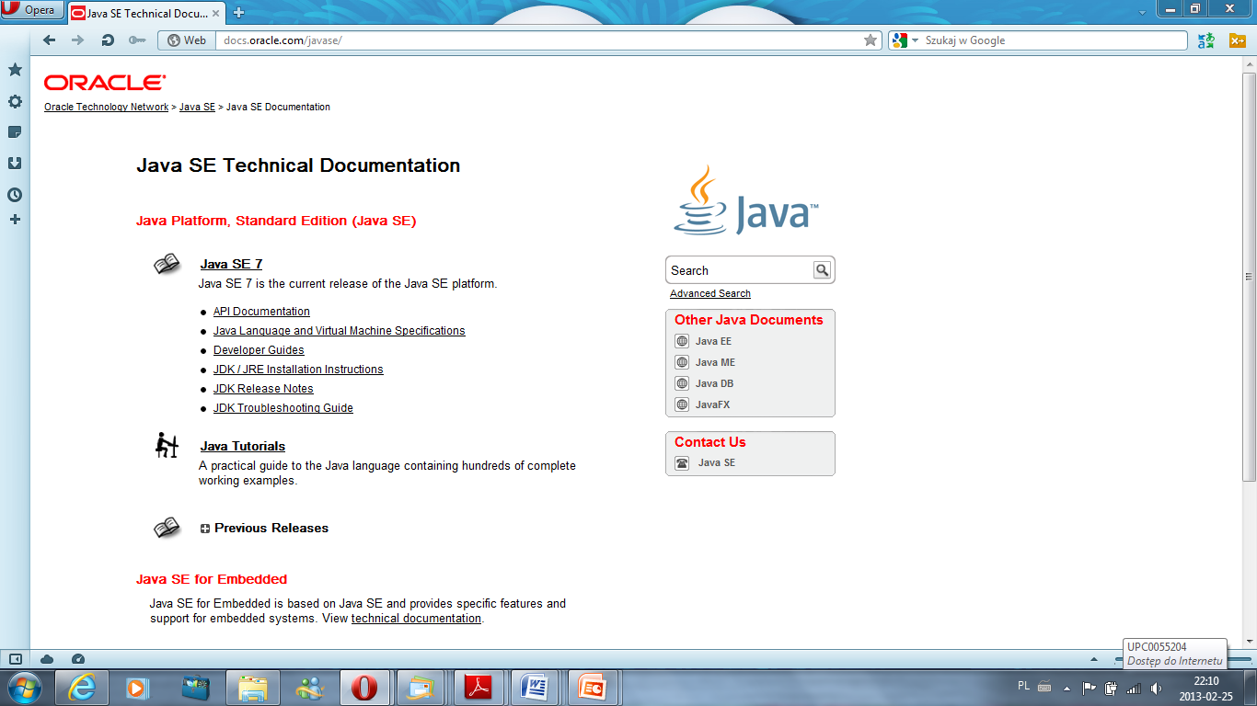Open the settings gear panel in sidebar
Screen dimensions: 1257x706
(x=15, y=101)
